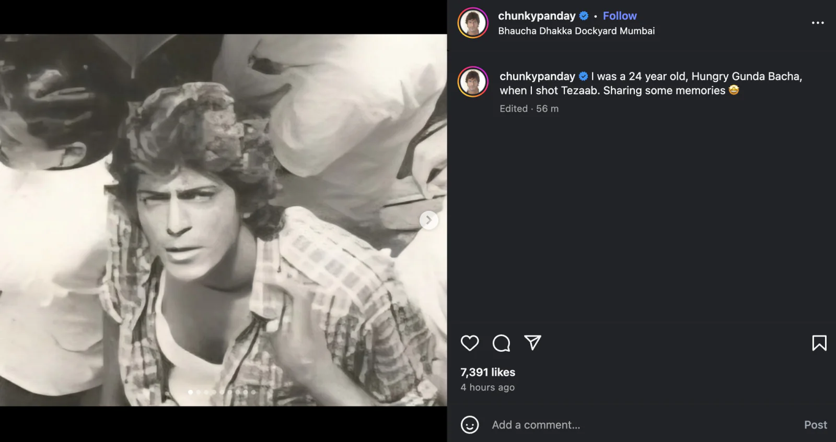This screenshot has height=442, width=836.
Task: Open the post options with the three-dot menu
Action: [817, 23]
